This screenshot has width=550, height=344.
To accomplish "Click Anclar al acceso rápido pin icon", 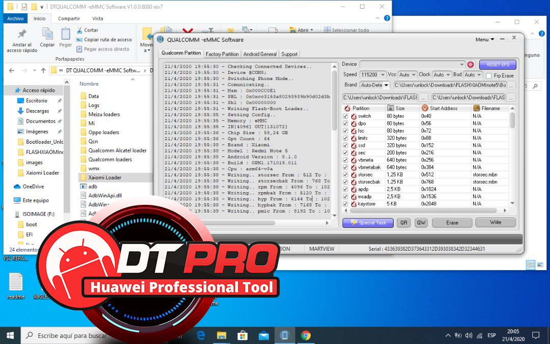I will (x=22, y=34).
